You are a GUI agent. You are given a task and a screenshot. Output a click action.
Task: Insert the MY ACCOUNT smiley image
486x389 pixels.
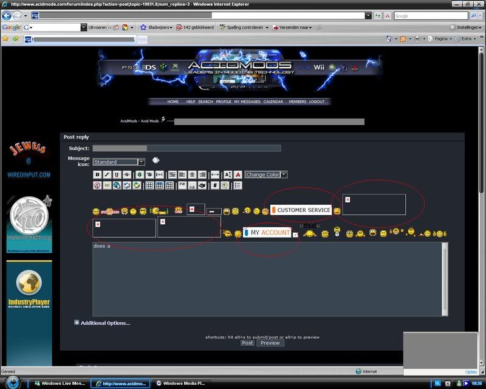coord(267,233)
